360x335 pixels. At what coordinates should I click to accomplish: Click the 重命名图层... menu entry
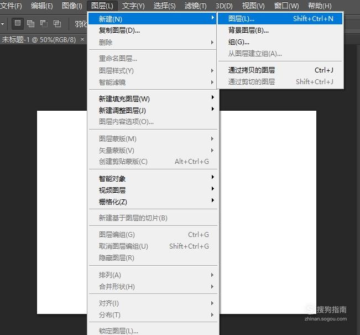(152, 59)
